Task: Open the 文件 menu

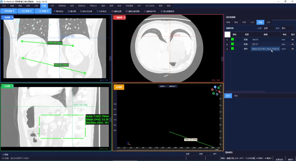Action: pos(4,6)
